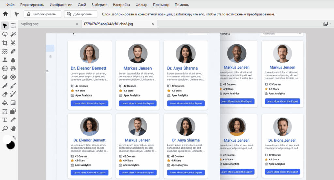The height and width of the screenshot is (180, 334).
Task: Click Dr. Bions Jensen's portrait photo
Action: pyautogui.click(x=282, y=127)
